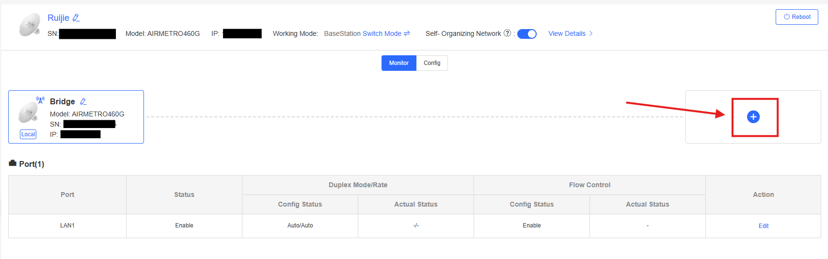Click the antenna signal icon on Bridge card
The width and height of the screenshot is (828, 259).
40,100
